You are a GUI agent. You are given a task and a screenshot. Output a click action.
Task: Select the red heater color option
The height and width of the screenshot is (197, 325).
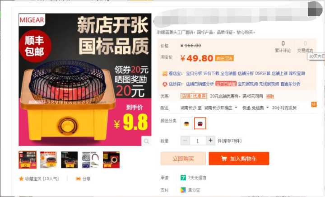coord(200,123)
